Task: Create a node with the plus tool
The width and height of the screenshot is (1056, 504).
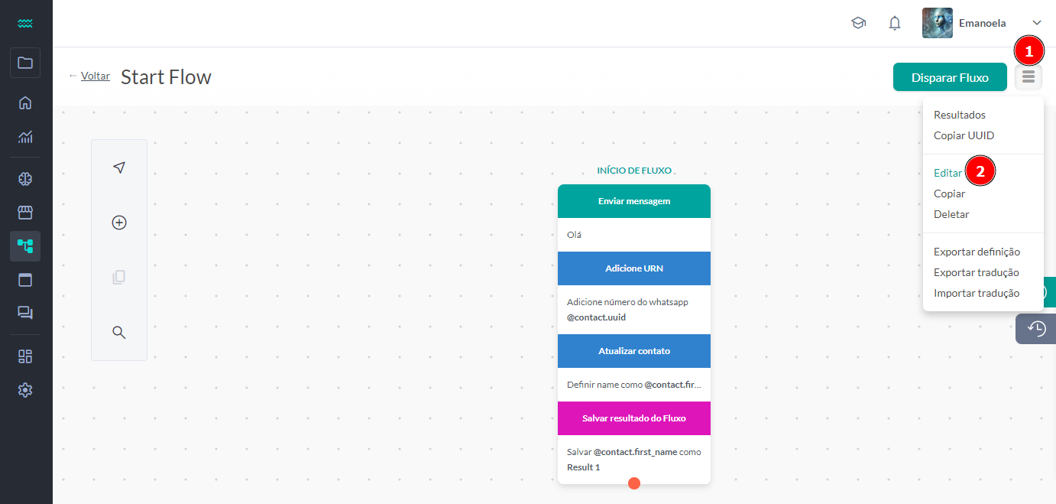Action: pos(119,223)
